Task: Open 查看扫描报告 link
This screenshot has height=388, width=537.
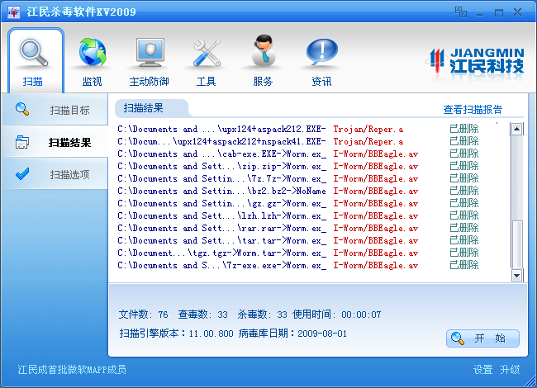Action: click(473, 110)
